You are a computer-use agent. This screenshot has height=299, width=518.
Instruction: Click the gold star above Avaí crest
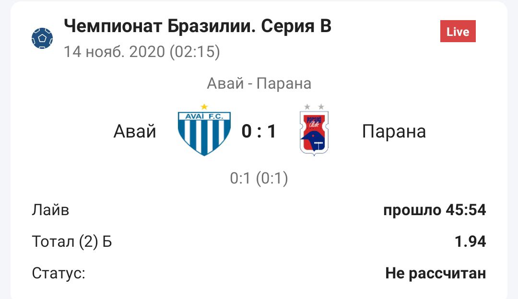(x=204, y=106)
